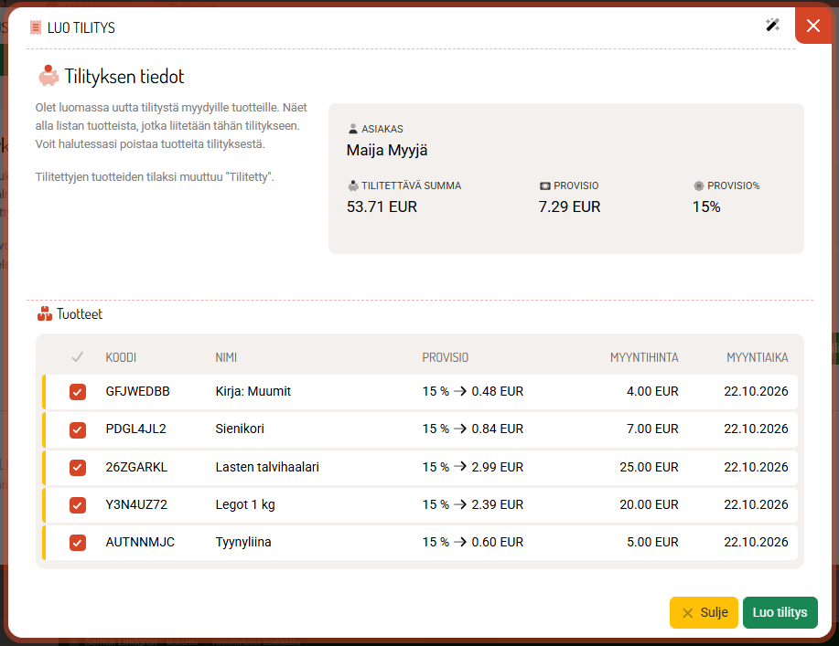Click the person icon next to ASIAKAS
Viewport: 839px width, 646px height.
pos(352,129)
